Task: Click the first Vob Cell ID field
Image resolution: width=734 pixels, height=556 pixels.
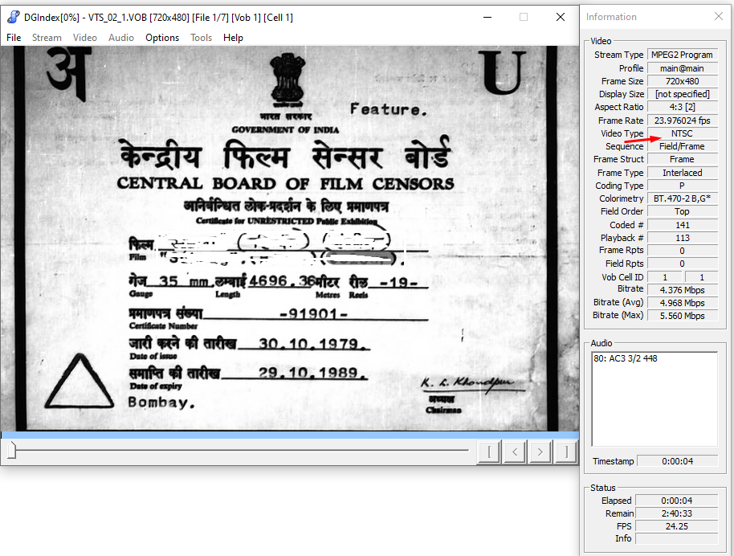Action: click(665, 277)
